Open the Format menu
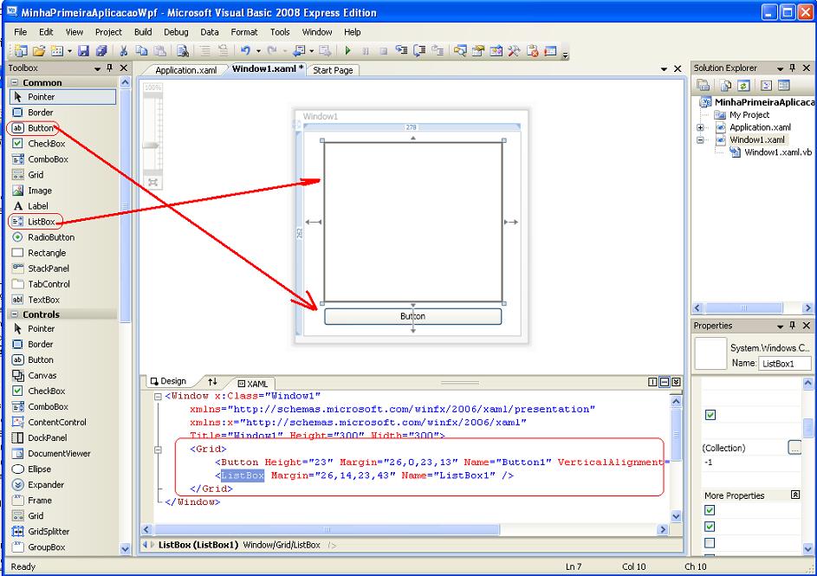This screenshot has width=817, height=576. click(x=244, y=32)
